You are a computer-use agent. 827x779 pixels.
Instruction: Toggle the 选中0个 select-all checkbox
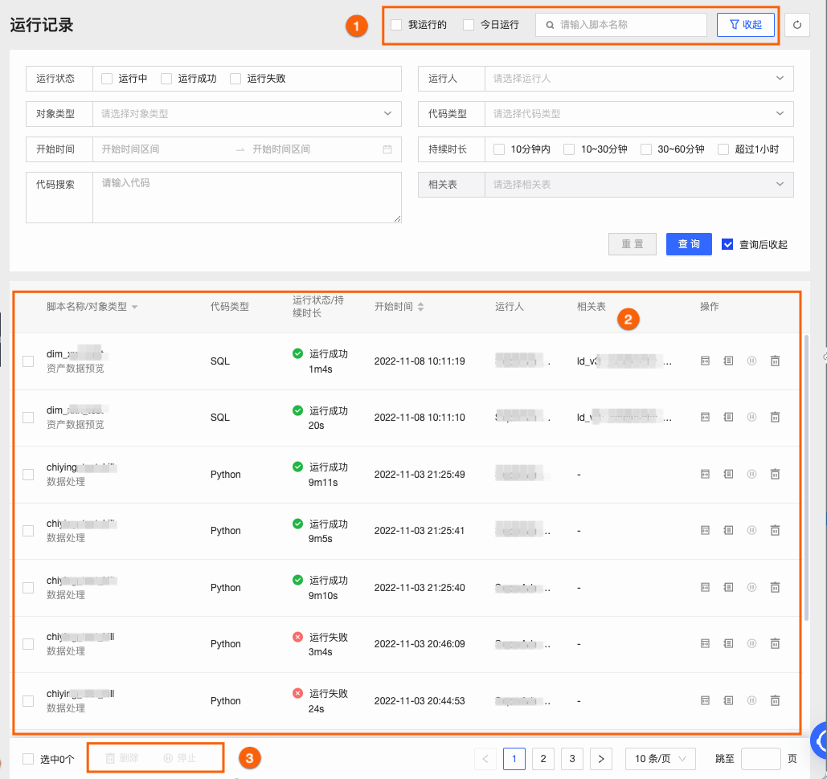point(28,759)
